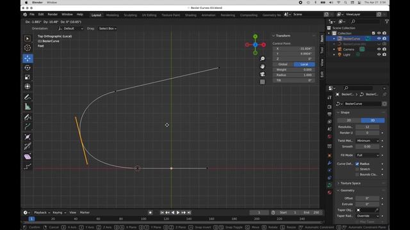The height and width of the screenshot is (230, 410).
Task: Click the viewport pan hand icon
Action: tap(262, 66)
